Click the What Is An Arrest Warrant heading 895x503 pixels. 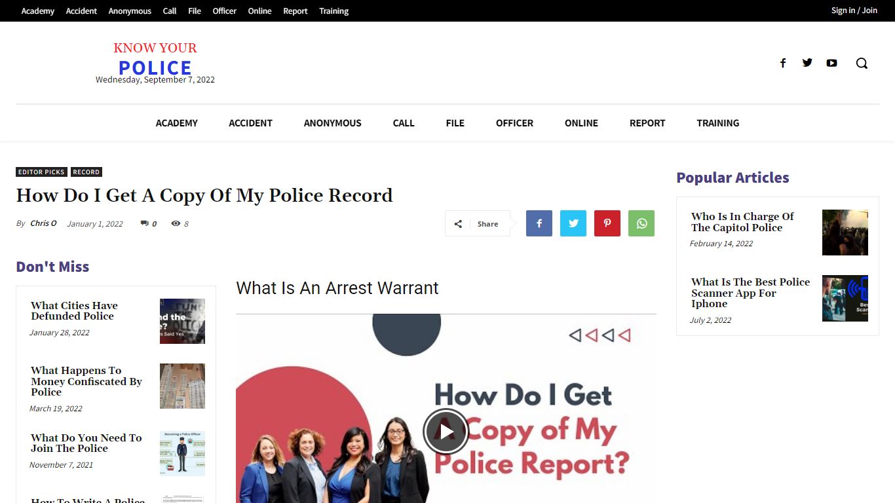[x=337, y=288]
